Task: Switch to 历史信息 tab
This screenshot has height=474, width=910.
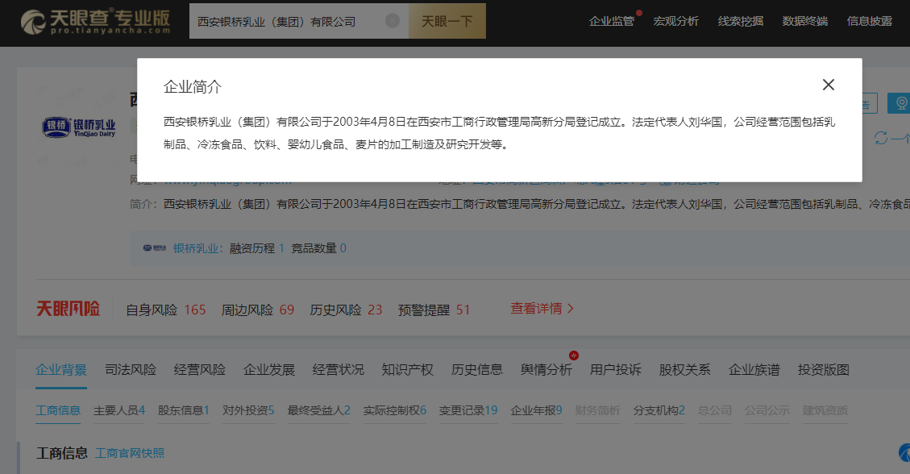Action: (477, 369)
